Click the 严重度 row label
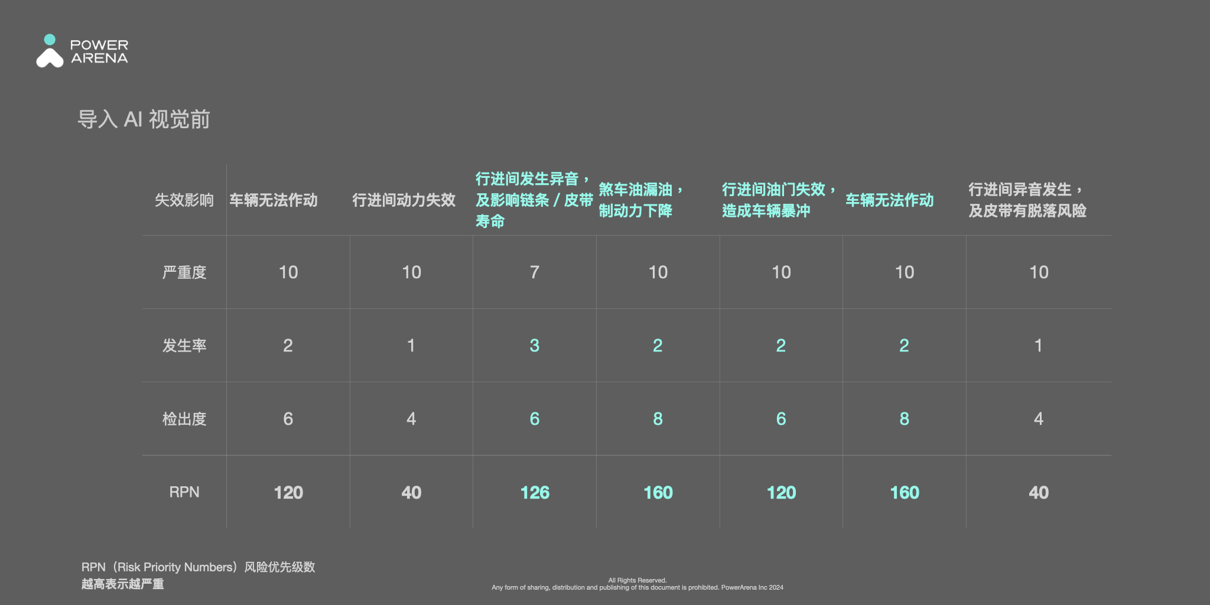The image size is (1210, 605). [184, 272]
